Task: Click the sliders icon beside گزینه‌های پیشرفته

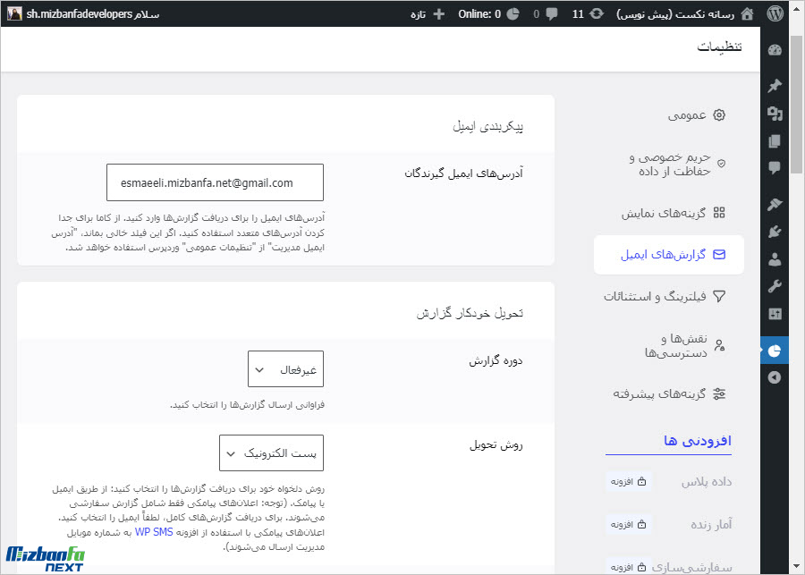Action: pyautogui.click(x=719, y=393)
